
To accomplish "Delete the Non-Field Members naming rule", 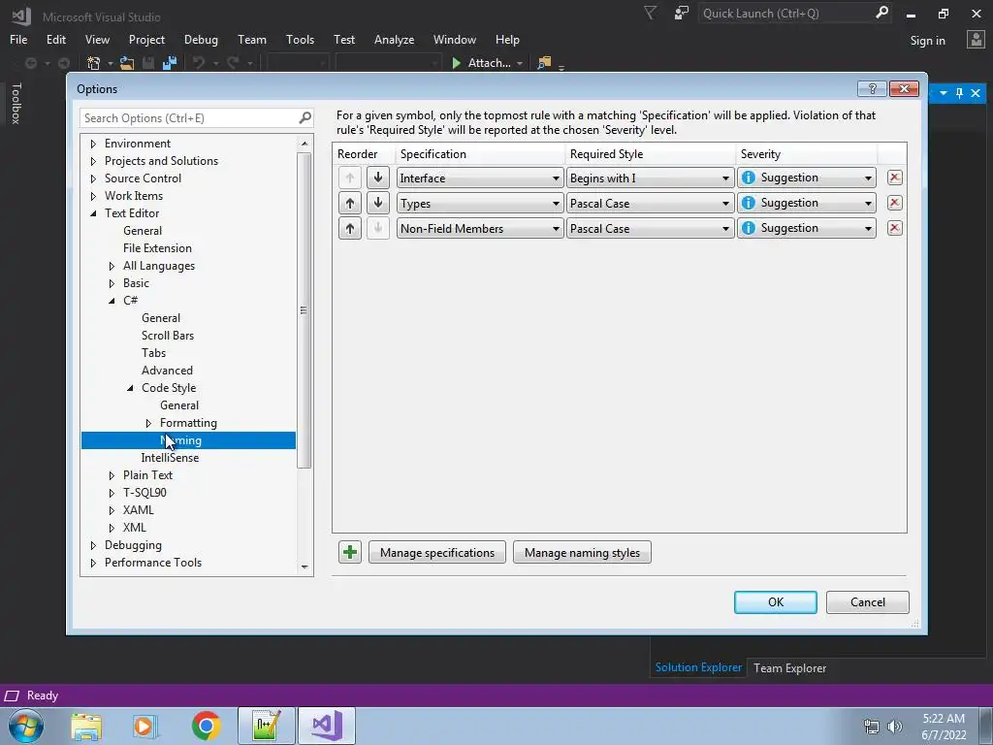I will click(x=894, y=228).
